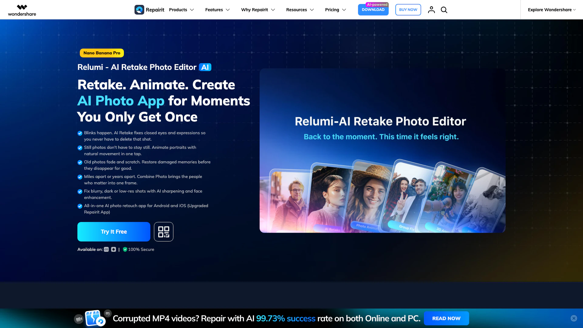Viewport: 583px width, 328px height.
Task: Open the Resources menu
Action: (300, 10)
